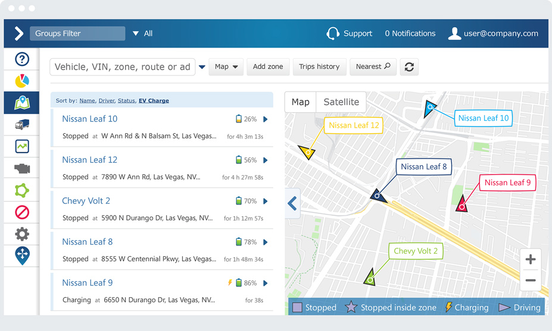Screen dimensions: 552x331
Task: Open the trend graph reports icon
Action: click(21, 146)
